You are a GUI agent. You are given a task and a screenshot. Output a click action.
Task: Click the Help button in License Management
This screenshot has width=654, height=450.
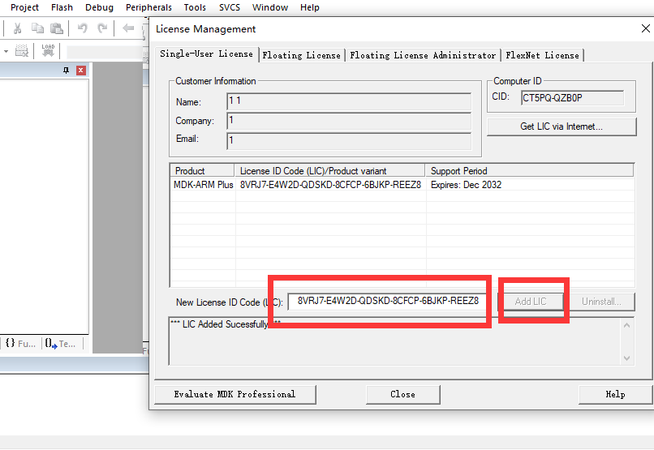(x=615, y=394)
